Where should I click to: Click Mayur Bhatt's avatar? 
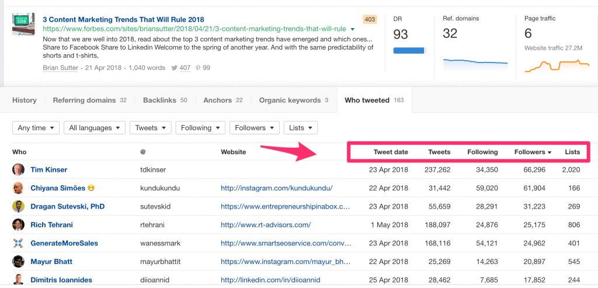click(18, 262)
